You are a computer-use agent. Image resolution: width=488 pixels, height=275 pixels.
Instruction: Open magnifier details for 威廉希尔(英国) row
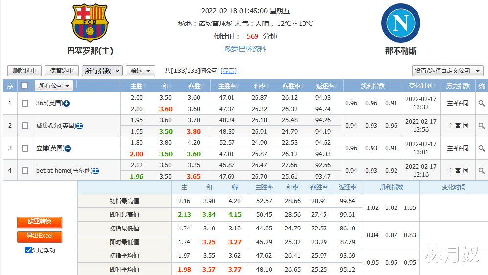tap(482, 126)
